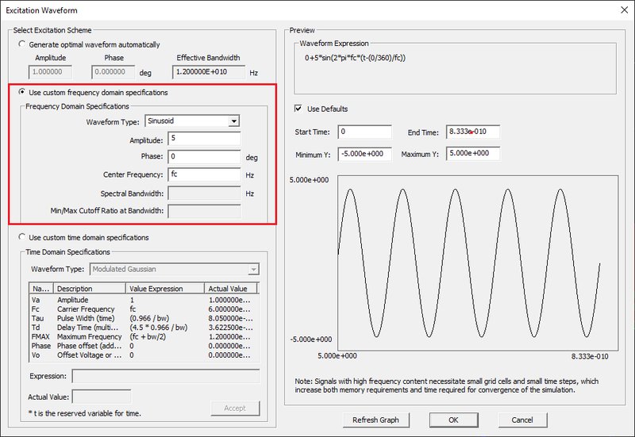635x437 pixels.
Task: Click the Minimum Y input field
Action: 364,153
